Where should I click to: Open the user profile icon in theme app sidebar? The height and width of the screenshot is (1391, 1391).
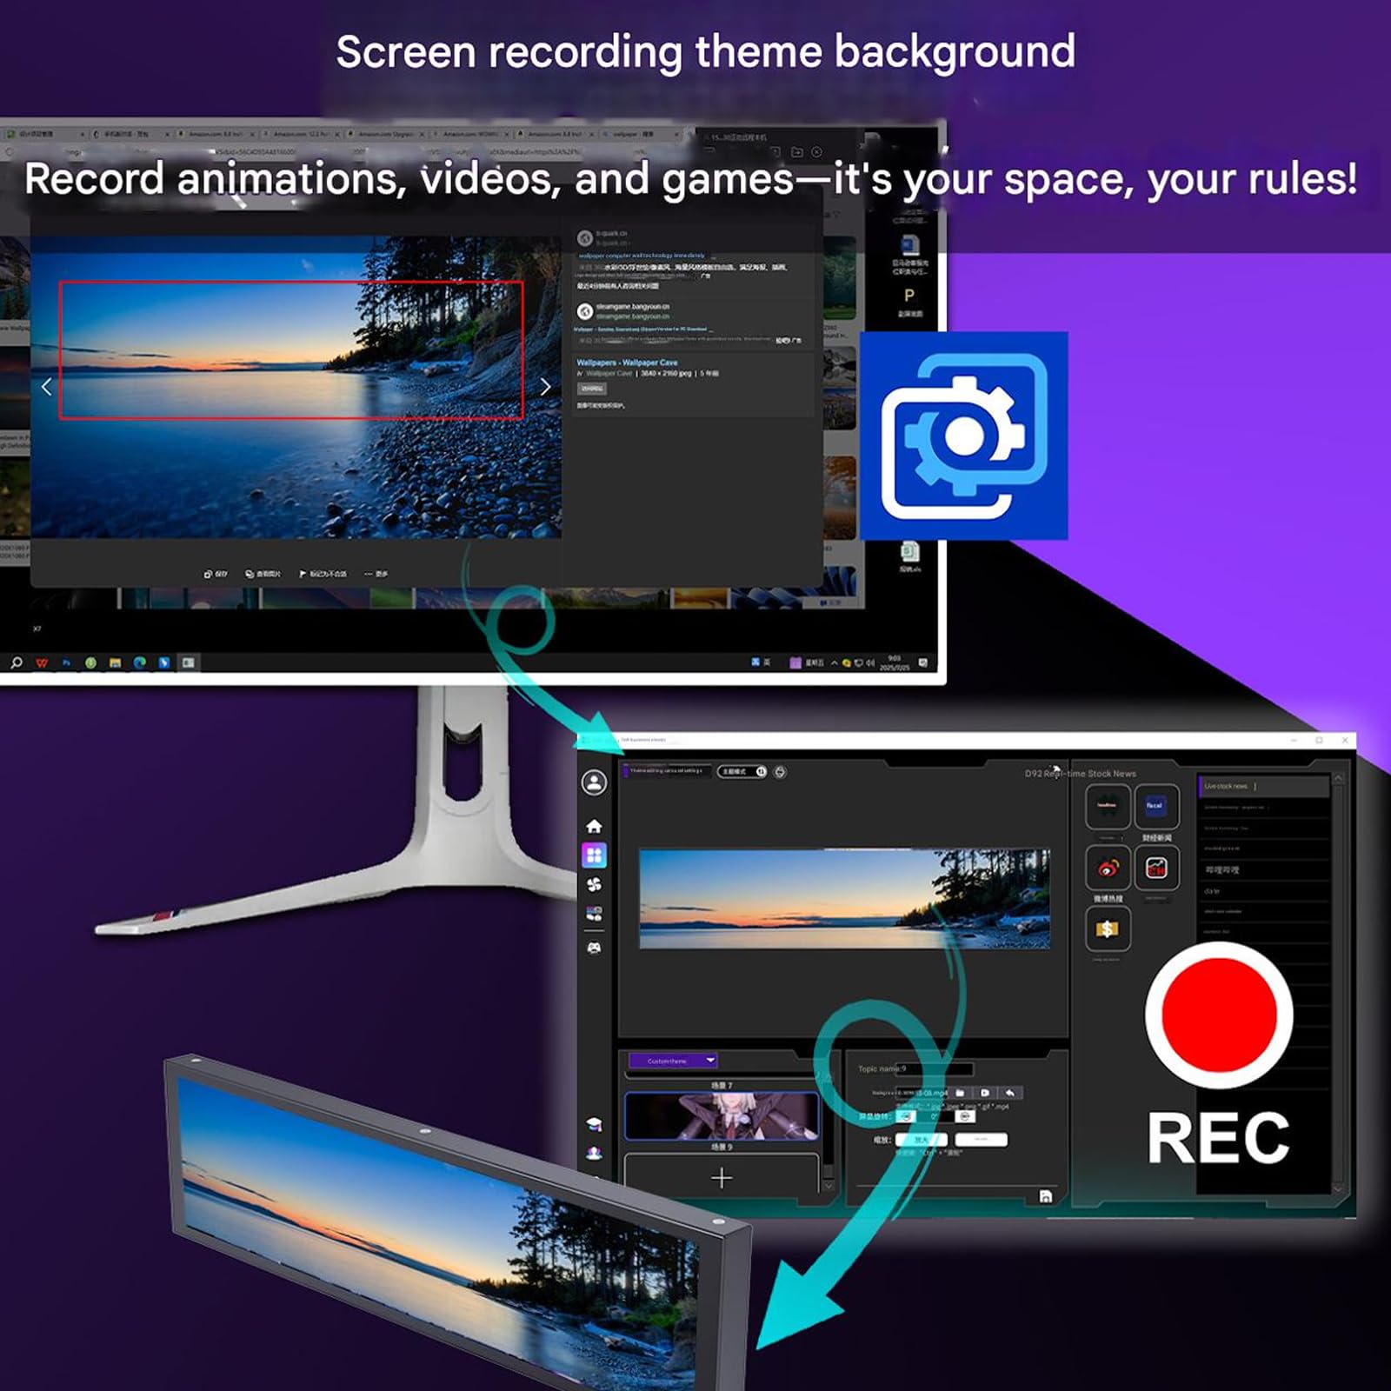595,782
